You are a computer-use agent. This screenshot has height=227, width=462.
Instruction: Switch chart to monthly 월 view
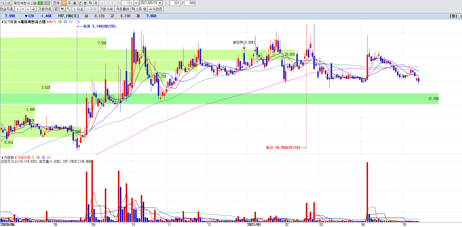75,3
